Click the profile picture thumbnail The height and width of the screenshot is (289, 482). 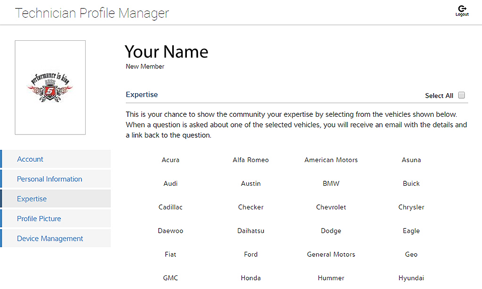click(x=50, y=88)
